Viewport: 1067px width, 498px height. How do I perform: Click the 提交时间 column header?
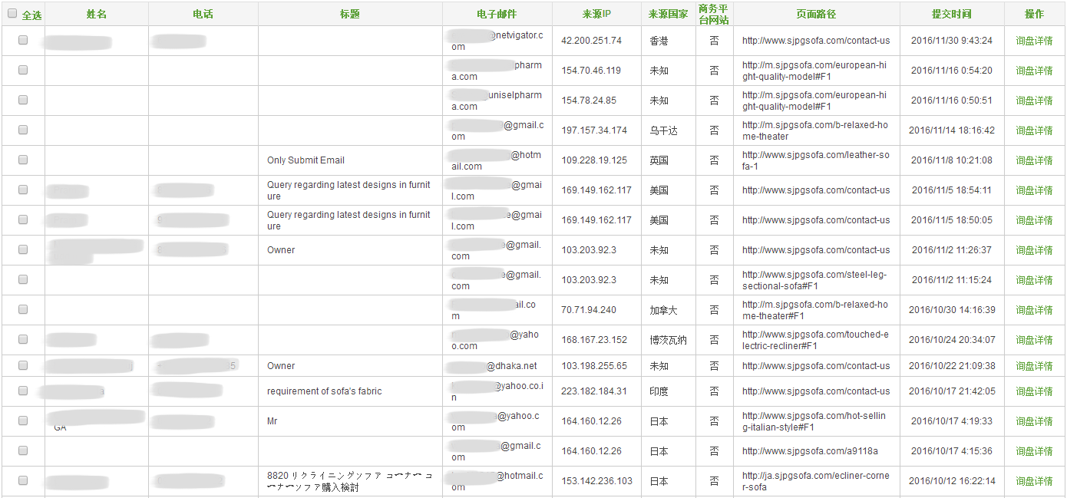[x=951, y=14]
